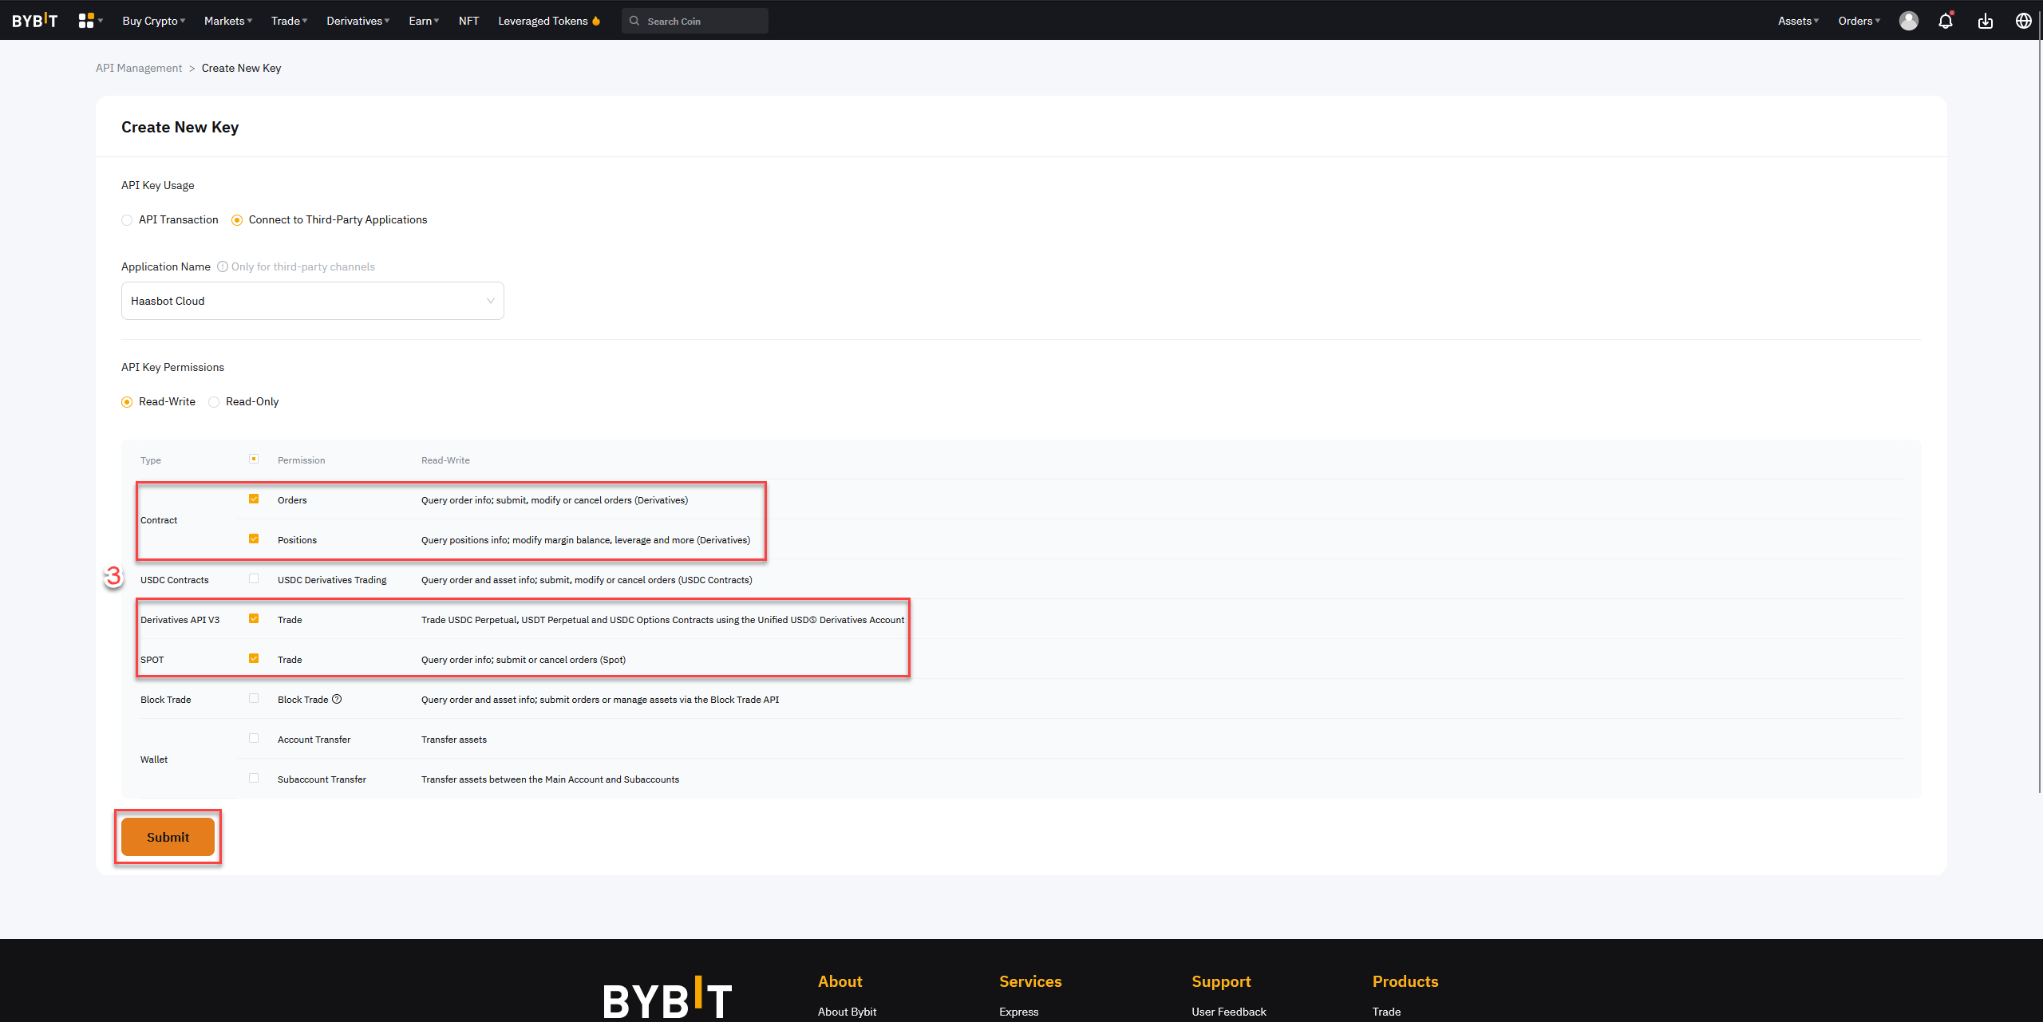Expand the Derivatives navigation menu

(x=358, y=20)
